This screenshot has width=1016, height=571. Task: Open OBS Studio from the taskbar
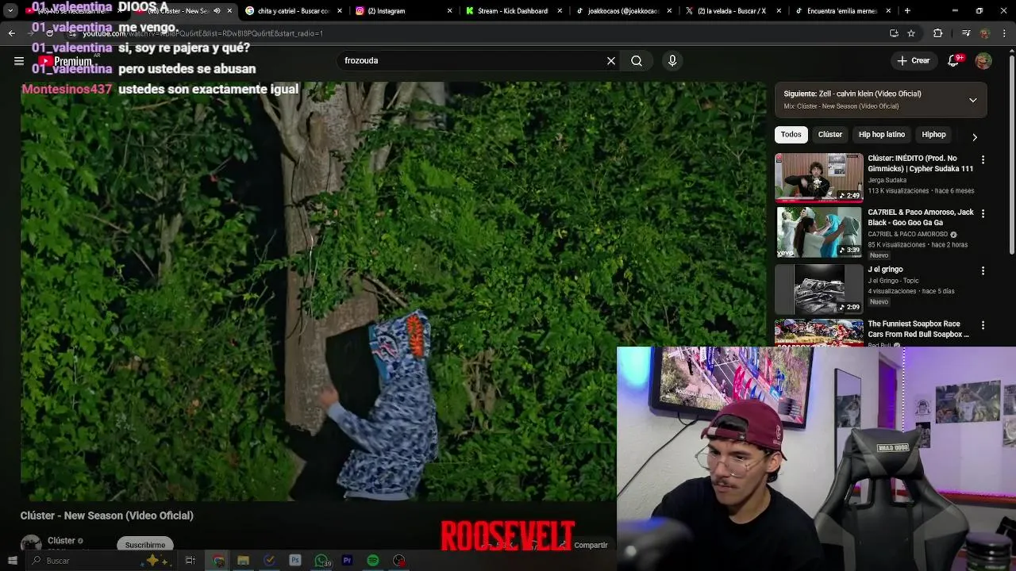399,561
